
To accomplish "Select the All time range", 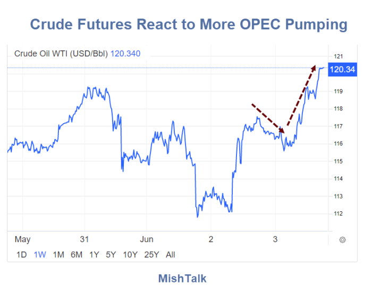I will click(171, 255).
